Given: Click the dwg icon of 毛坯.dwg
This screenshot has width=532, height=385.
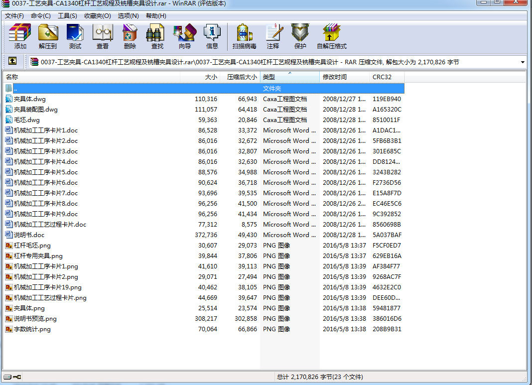Looking at the screenshot, I should pyautogui.click(x=9, y=120).
